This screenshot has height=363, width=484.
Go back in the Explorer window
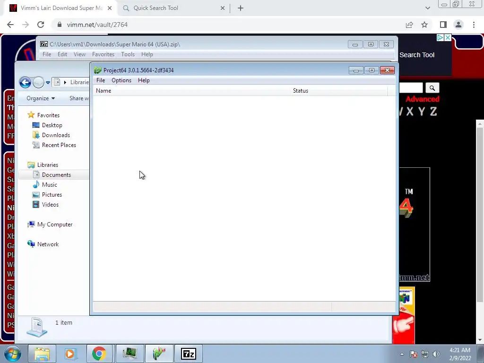(x=25, y=82)
